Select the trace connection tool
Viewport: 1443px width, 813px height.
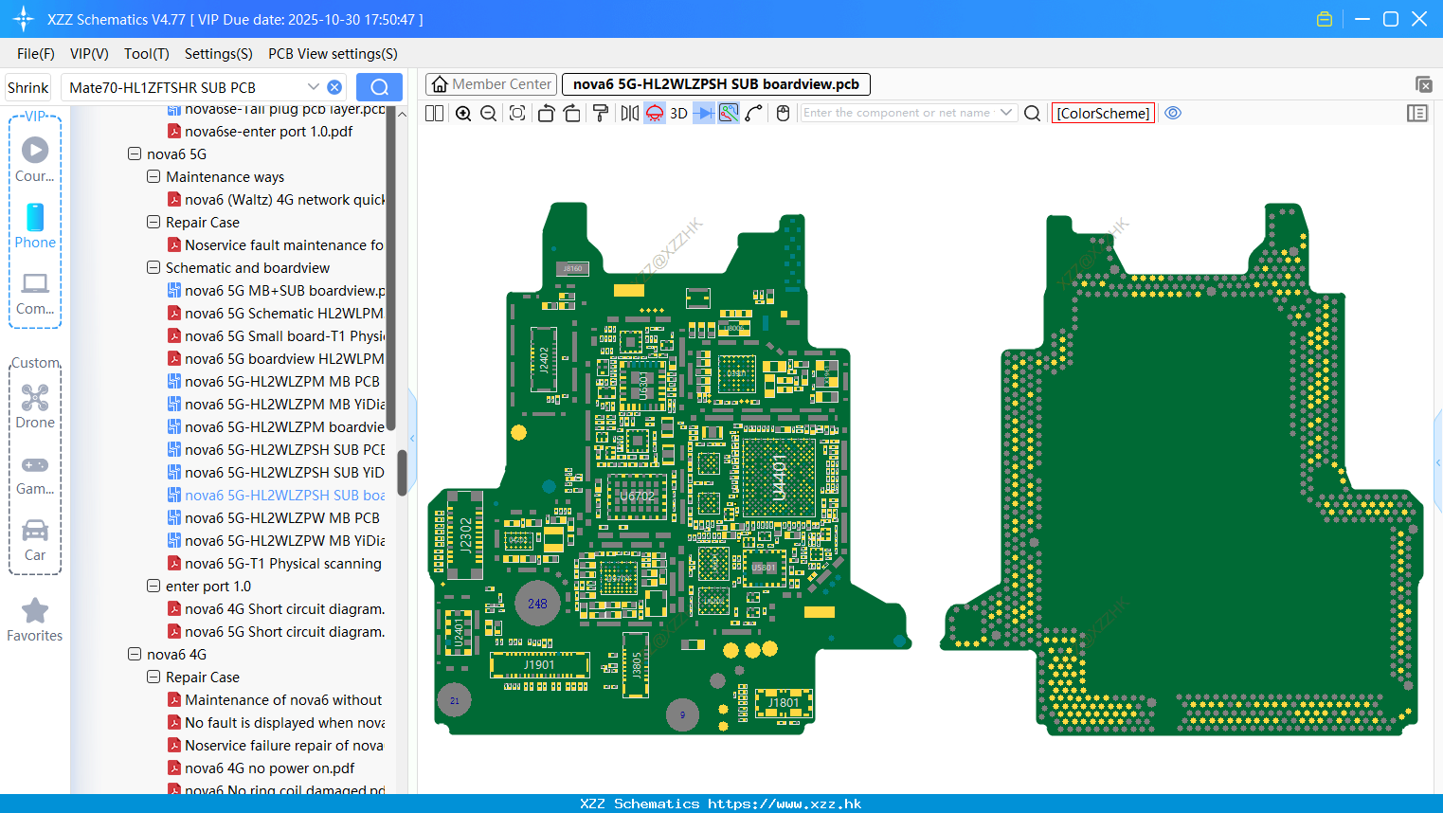click(x=754, y=114)
